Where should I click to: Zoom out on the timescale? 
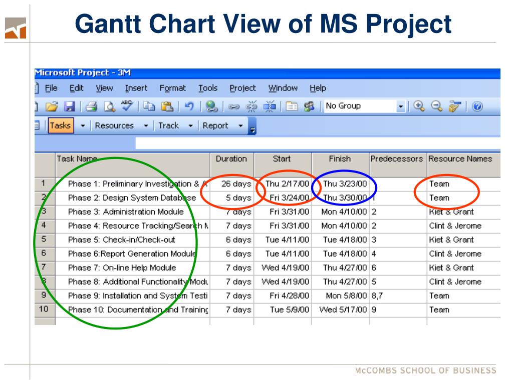click(436, 106)
